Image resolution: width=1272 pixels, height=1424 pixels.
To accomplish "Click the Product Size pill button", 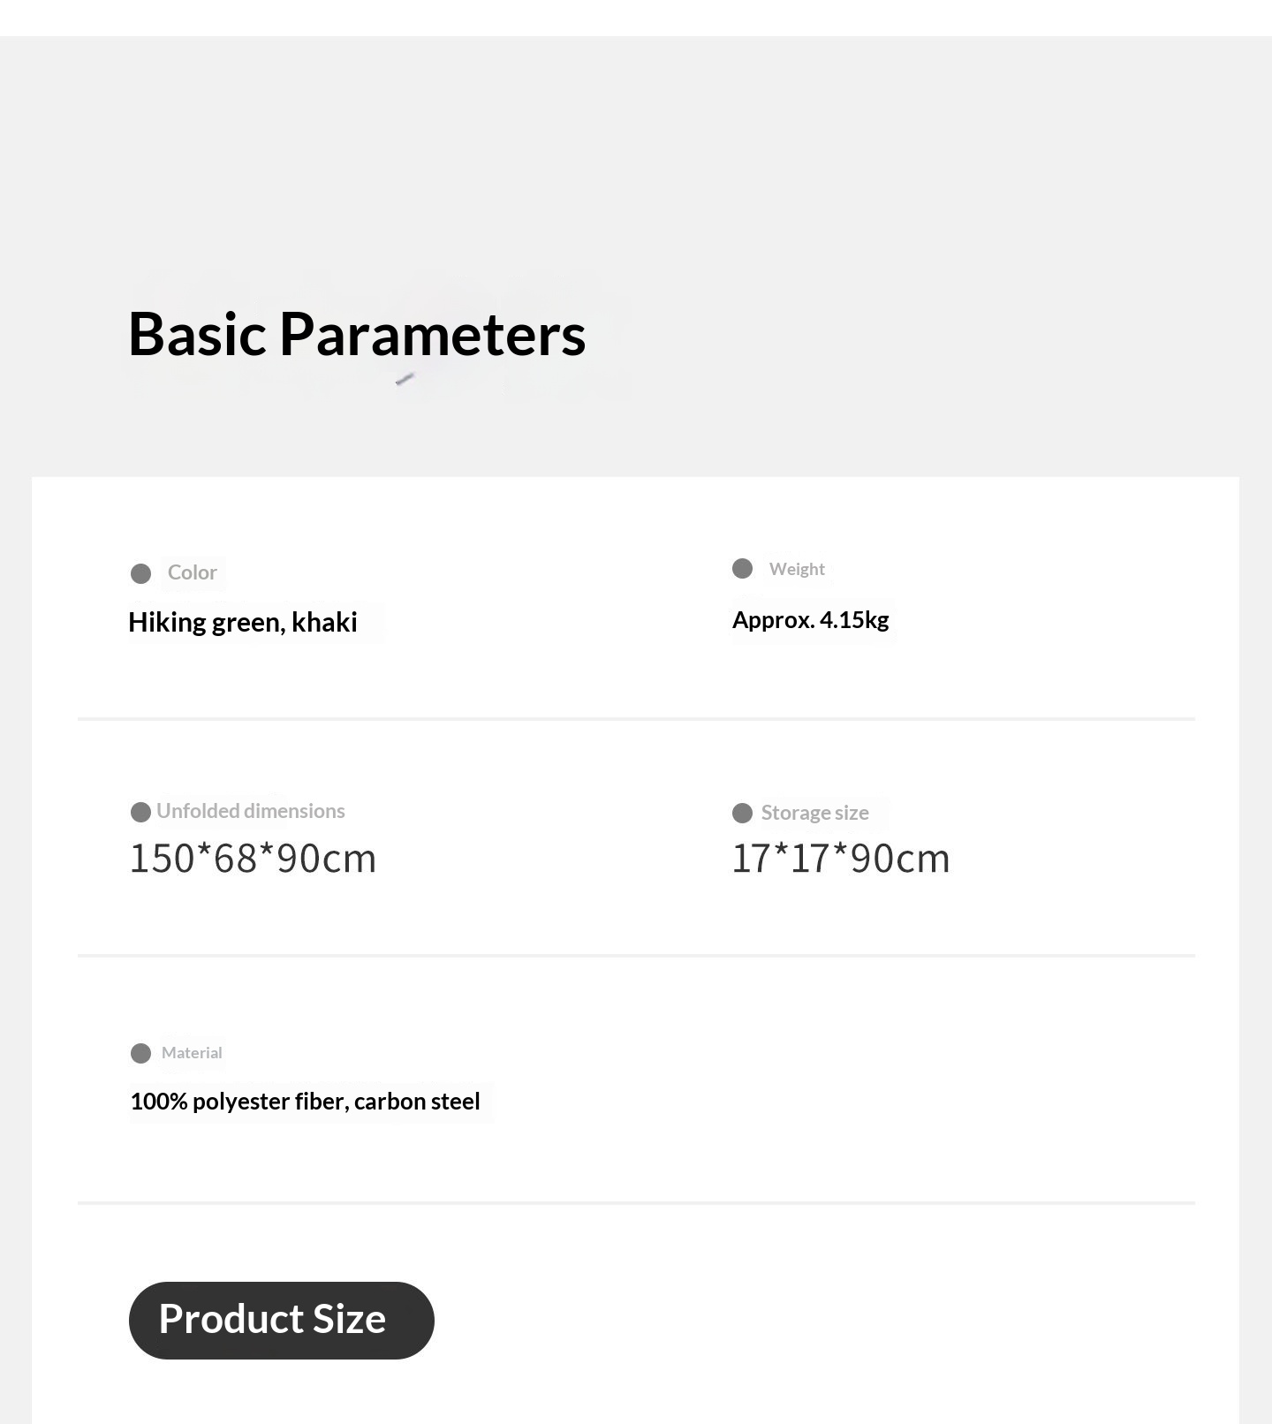I will (281, 1320).
